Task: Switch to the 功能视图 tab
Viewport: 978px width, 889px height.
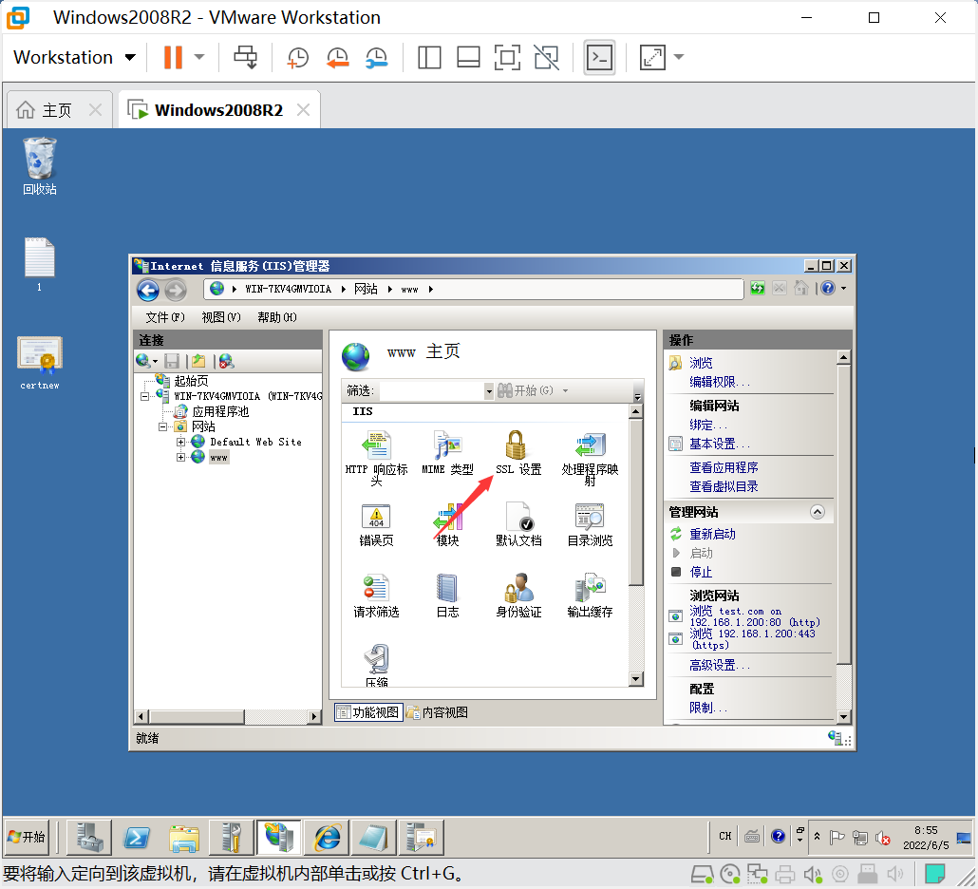Action: 368,712
